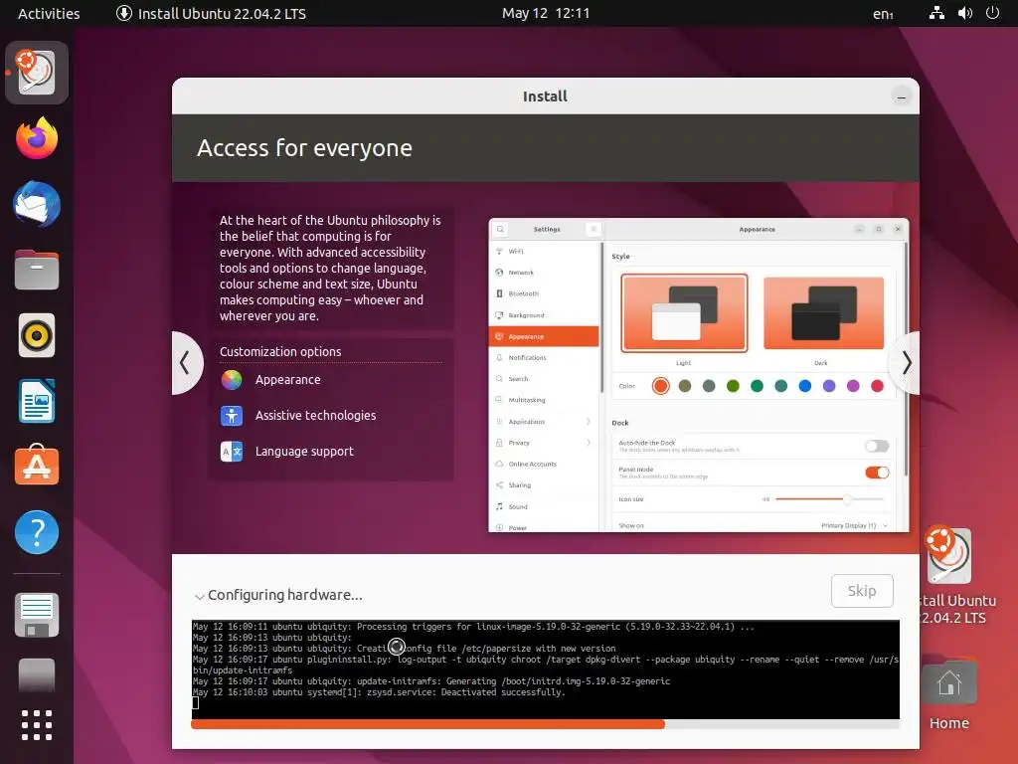Click the Language support icon
1018x764 pixels.
[231, 451]
